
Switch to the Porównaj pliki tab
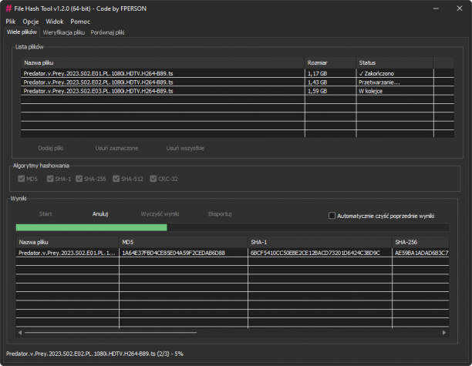tap(107, 32)
